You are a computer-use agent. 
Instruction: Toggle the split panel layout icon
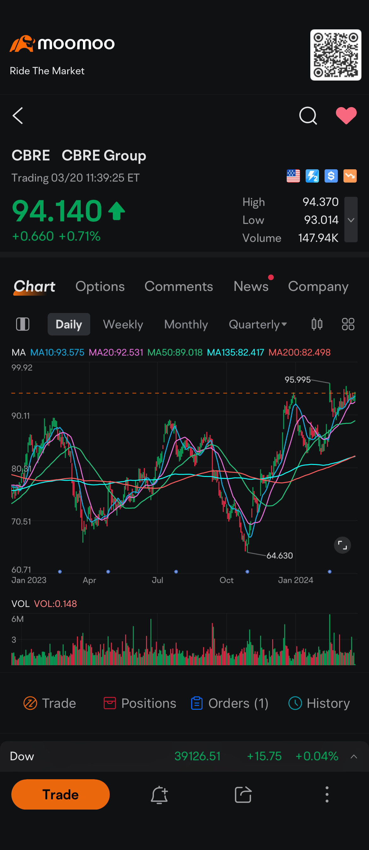tap(23, 324)
